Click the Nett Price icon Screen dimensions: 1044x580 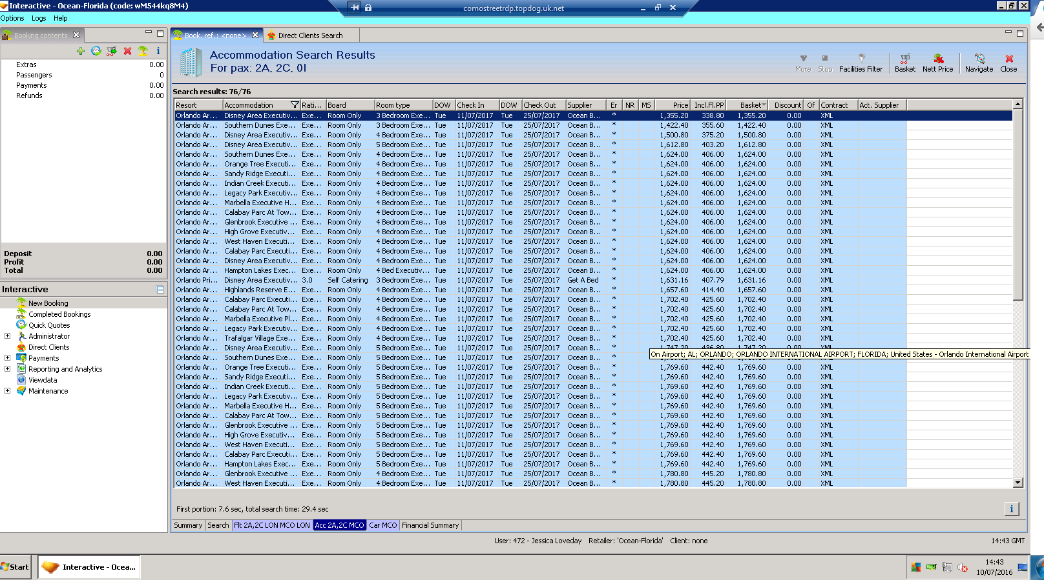[x=937, y=63]
